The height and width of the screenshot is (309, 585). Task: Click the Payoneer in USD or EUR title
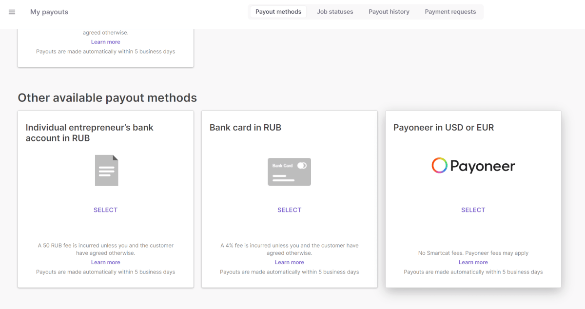tap(444, 128)
